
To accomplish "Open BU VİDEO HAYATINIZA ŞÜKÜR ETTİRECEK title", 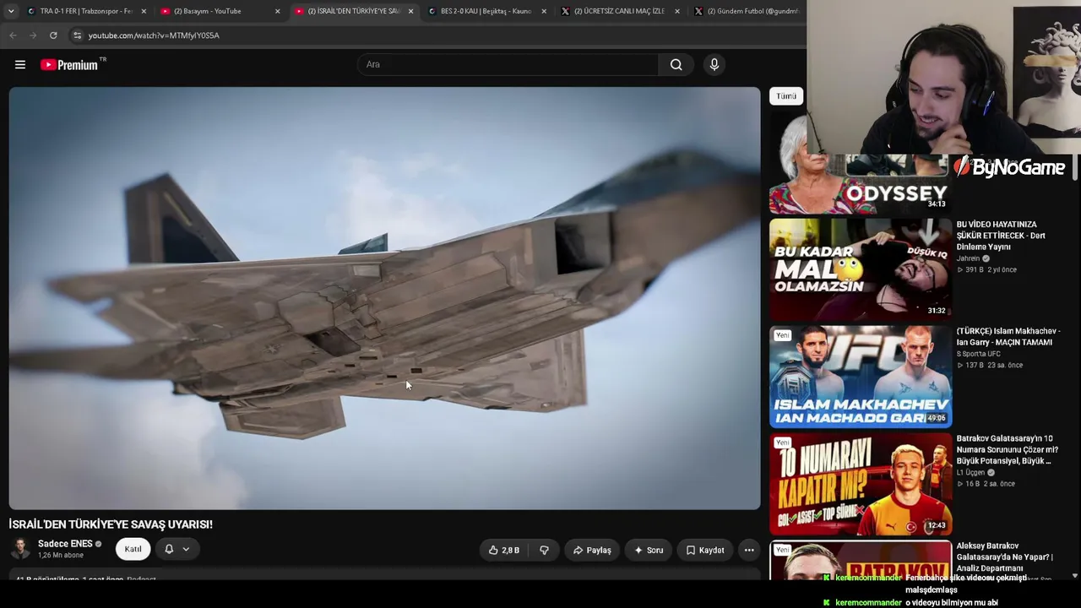I will coord(1001,236).
